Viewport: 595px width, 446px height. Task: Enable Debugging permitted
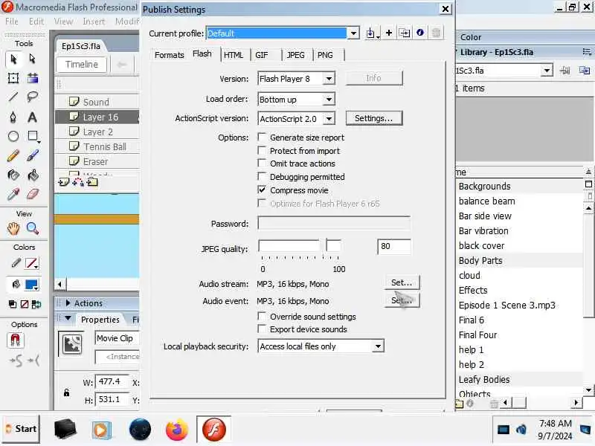[x=262, y=176]
